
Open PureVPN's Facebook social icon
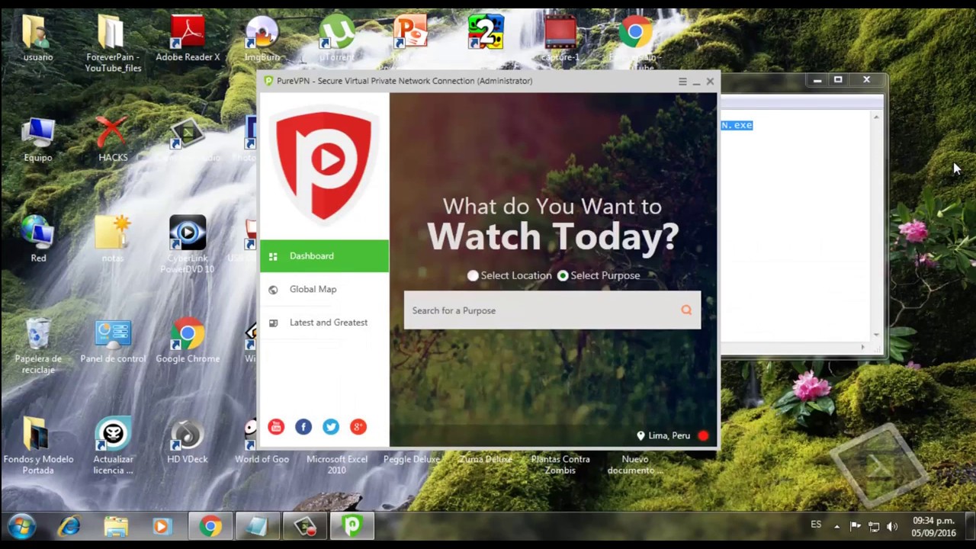[x=303, y=427]
